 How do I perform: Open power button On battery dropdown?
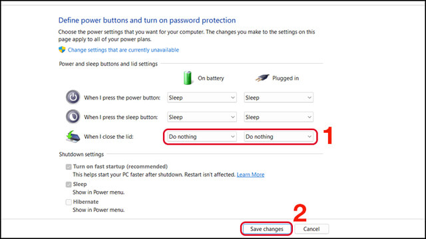[x=202, y=98]
